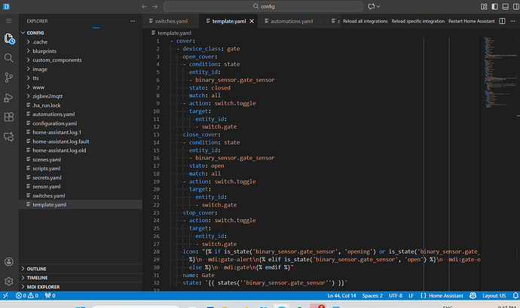Open sensor.yaml in the file tree
The image size is (520, 308).
[x=81, y=186]
